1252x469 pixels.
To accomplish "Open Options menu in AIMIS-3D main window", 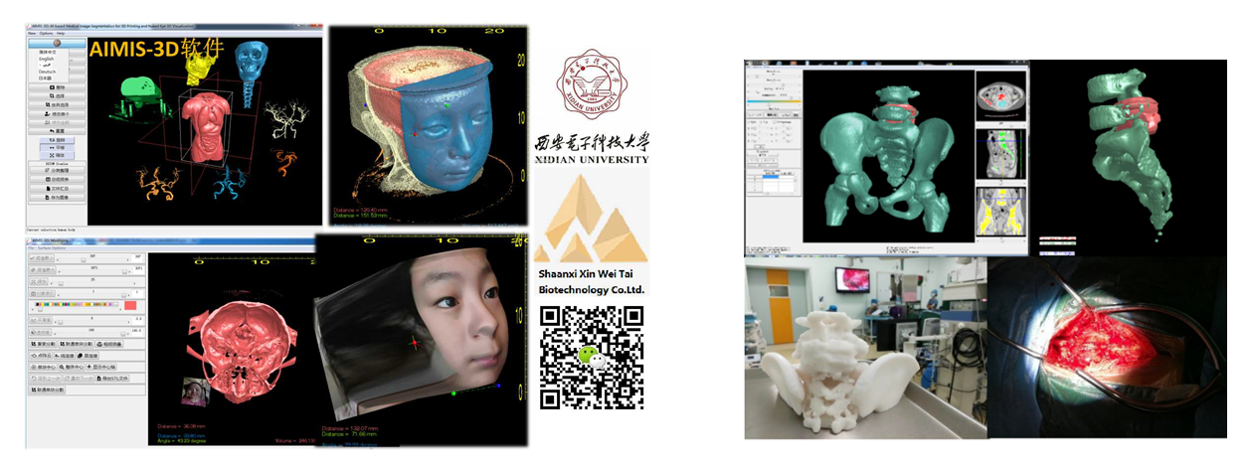I will click(46, 34).
